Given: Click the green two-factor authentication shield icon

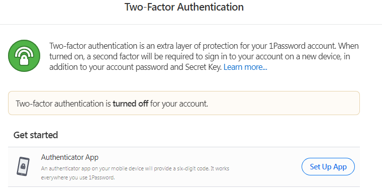Looking at the screenshot, I should pyautogui.click(x=24, y=56).
